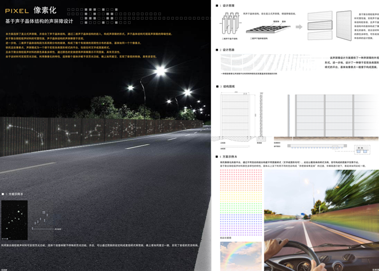The height and width of the screenshot is (271, 379).
Task: Click the single-panel front elevation drawing
Action: tap(235, 116)
